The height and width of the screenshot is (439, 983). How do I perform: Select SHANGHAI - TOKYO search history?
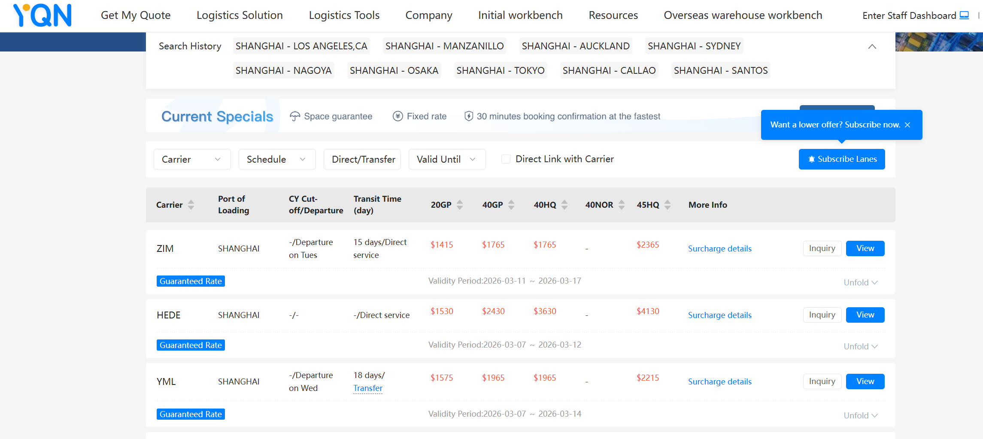coord(500,70)
